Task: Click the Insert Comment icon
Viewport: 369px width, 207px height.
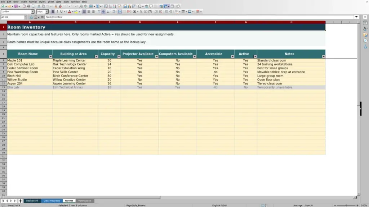Action: 151,6
